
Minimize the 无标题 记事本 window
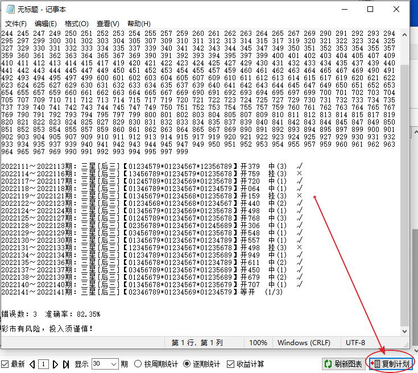[x=345, y=9]
